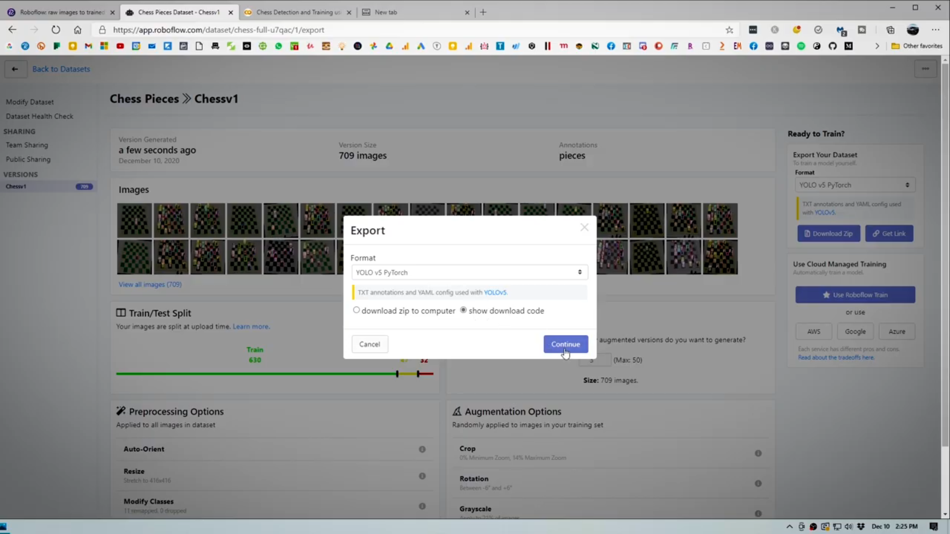Image resolution: width=950 pixels, height=534 pixels.
Task: Open the Medium bookmark in the favorites bar
Action: tap(849, 46)
